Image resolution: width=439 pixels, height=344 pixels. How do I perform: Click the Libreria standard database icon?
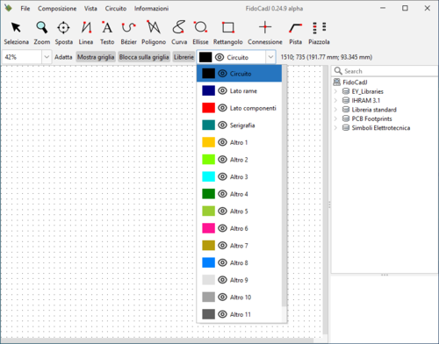click(346, 110)
